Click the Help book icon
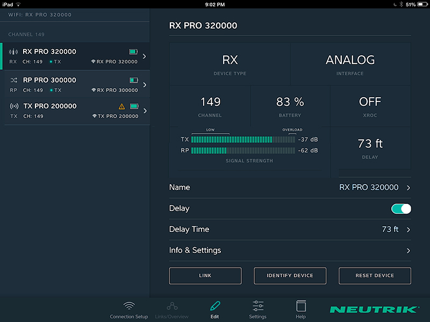 [x=301, y=306]
